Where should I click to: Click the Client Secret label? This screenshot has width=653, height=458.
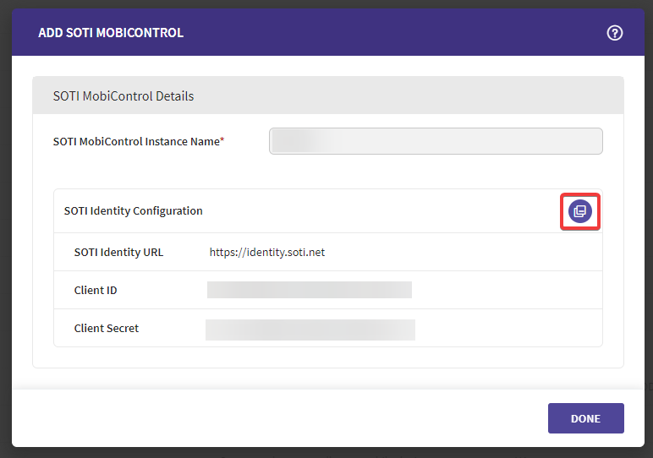click(x=107, y=328)
